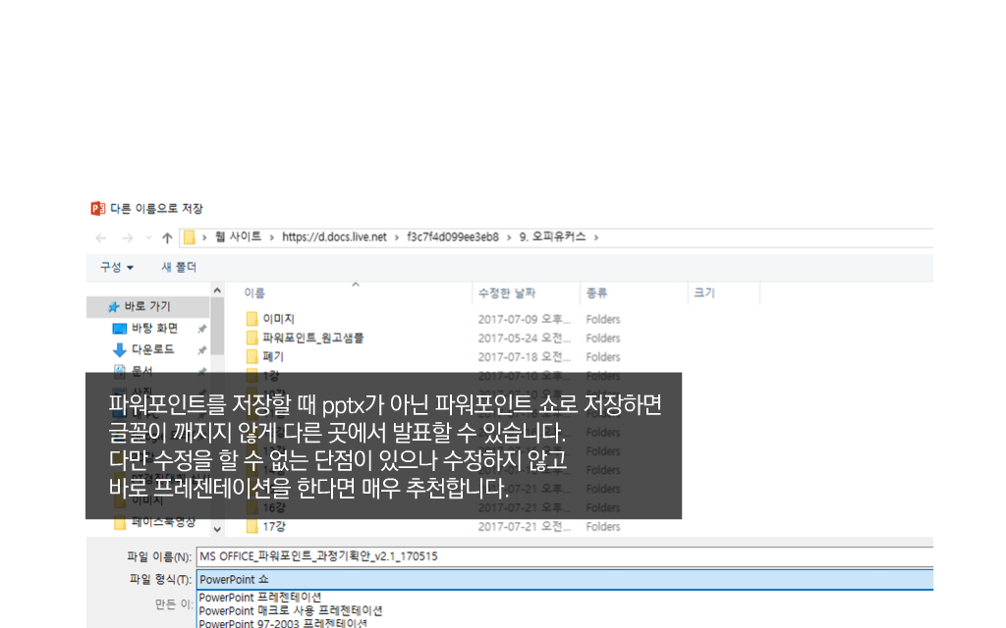The image size is (1006, 628).
Task: Expand chevron after 9. 오피유커스 breadcrumb
Action: pos(596,237)
